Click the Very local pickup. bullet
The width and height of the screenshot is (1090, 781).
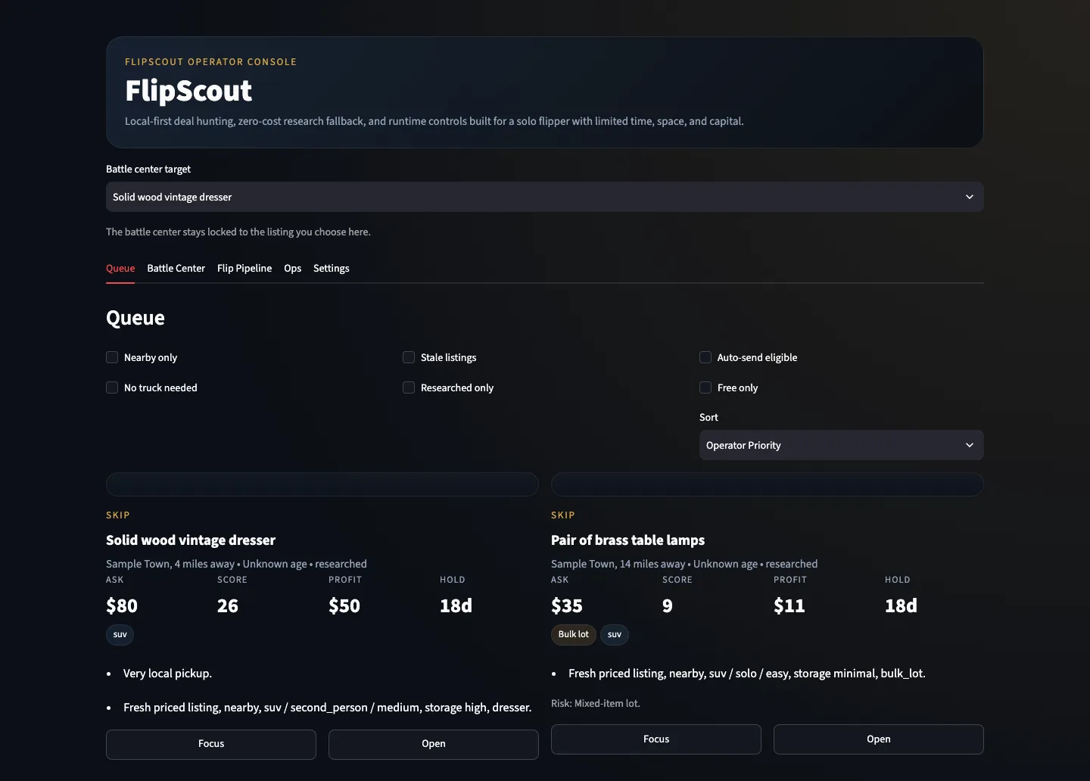[x=167, y=674]
